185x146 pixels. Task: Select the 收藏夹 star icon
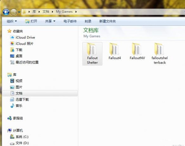[x=9, y=31]
